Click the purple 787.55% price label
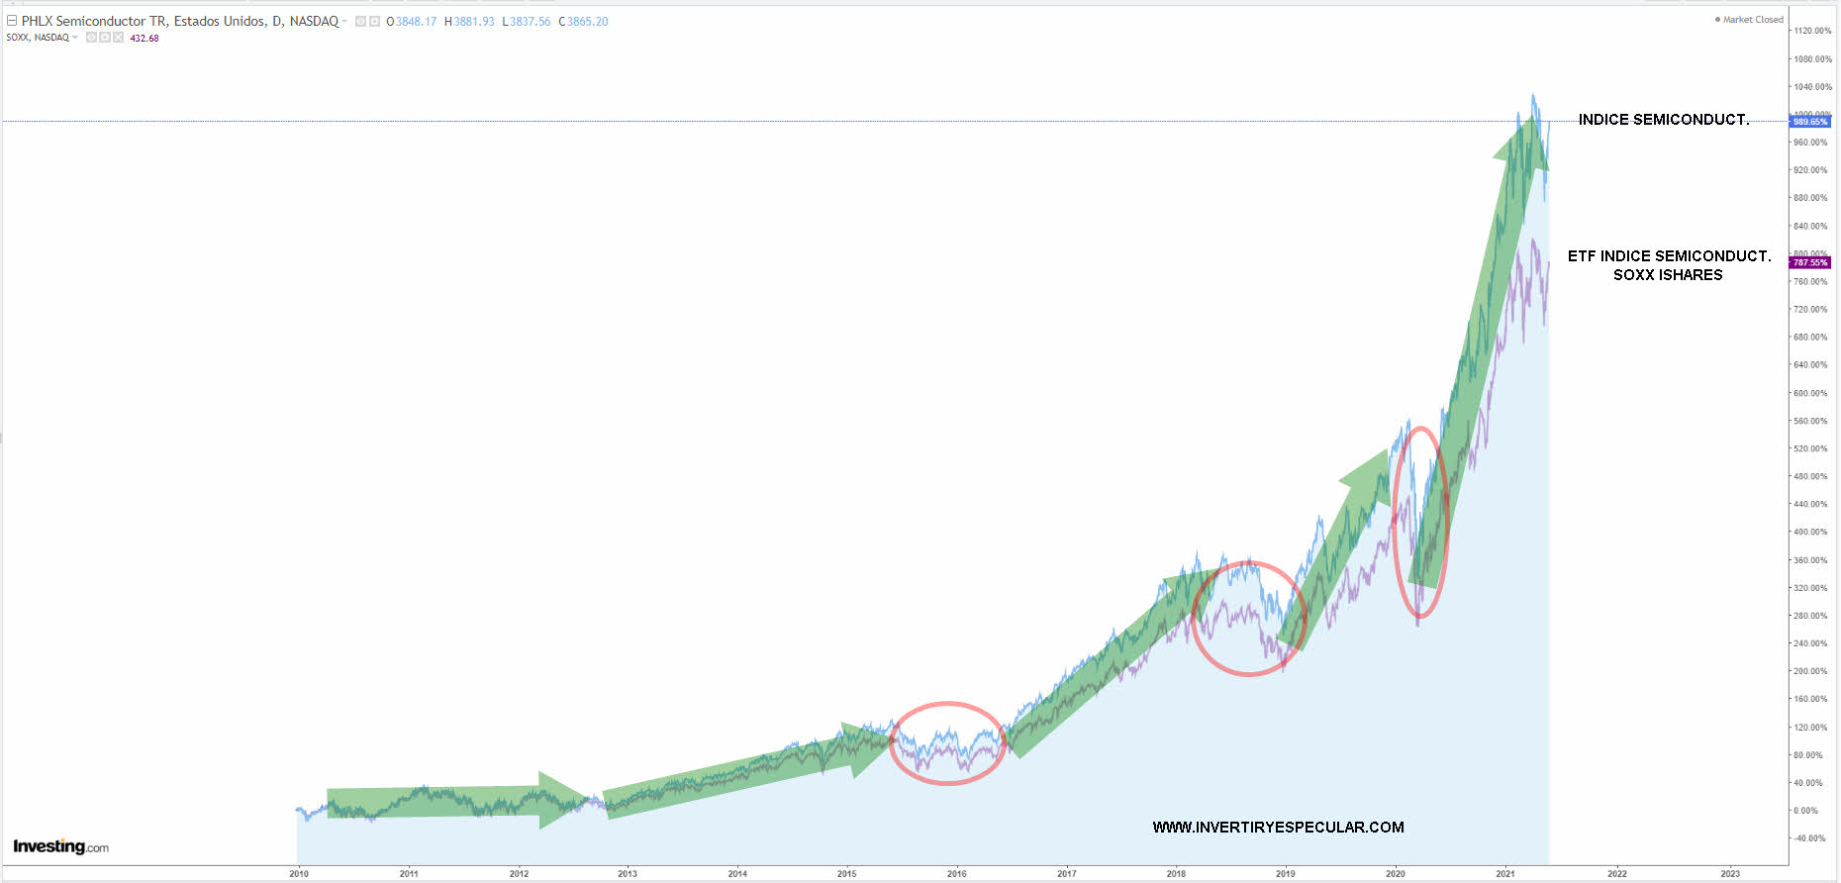 point(1809,263)
